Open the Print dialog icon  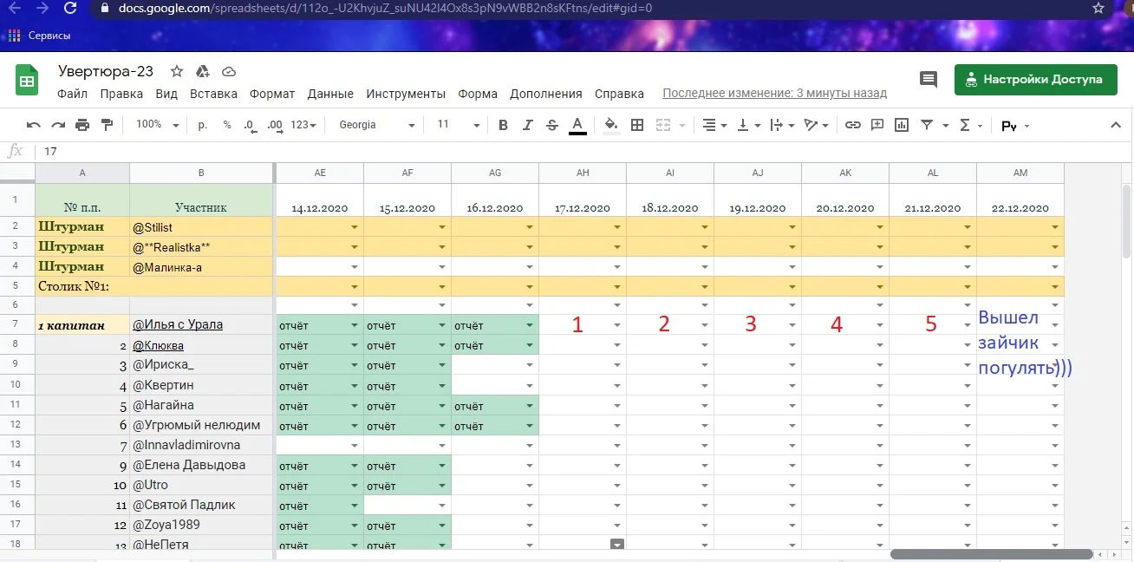(83, 124)
